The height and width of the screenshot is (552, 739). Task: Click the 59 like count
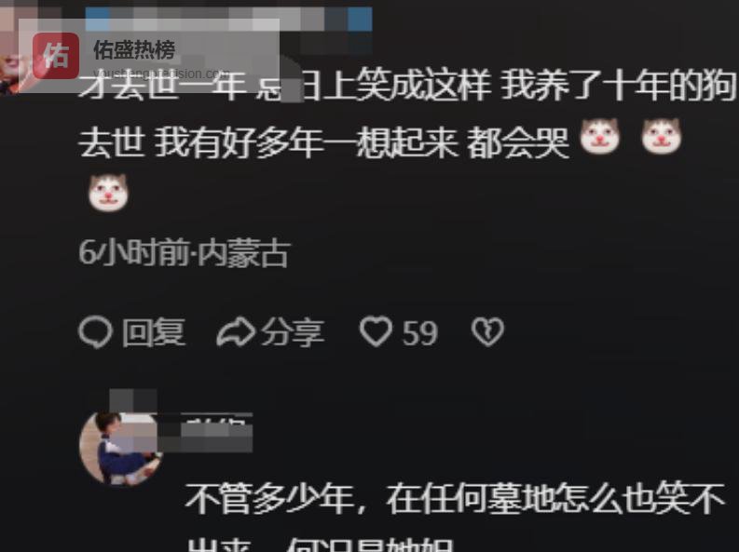coord(420,333)
